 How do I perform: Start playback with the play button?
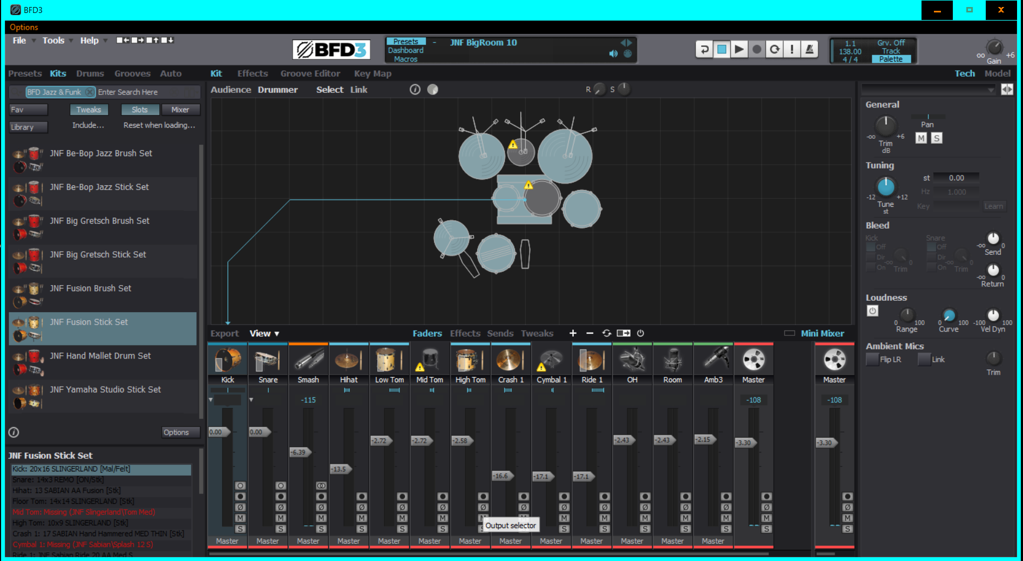739,50
